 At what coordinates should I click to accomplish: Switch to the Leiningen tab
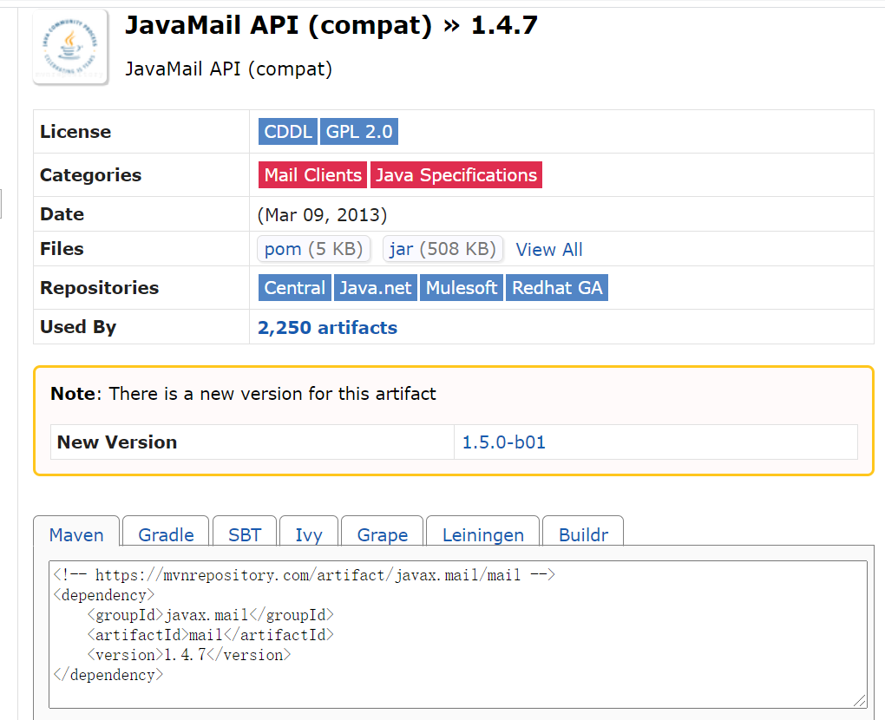pyautogui.click(x=483, y=532)
